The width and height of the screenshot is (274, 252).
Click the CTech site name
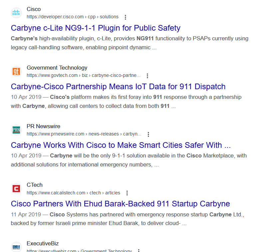click(35, 185)
